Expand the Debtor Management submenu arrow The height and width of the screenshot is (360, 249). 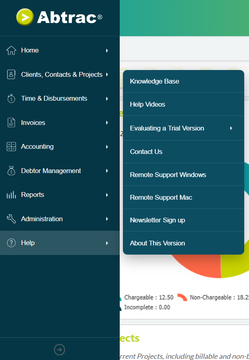click(x=107, y=171)
